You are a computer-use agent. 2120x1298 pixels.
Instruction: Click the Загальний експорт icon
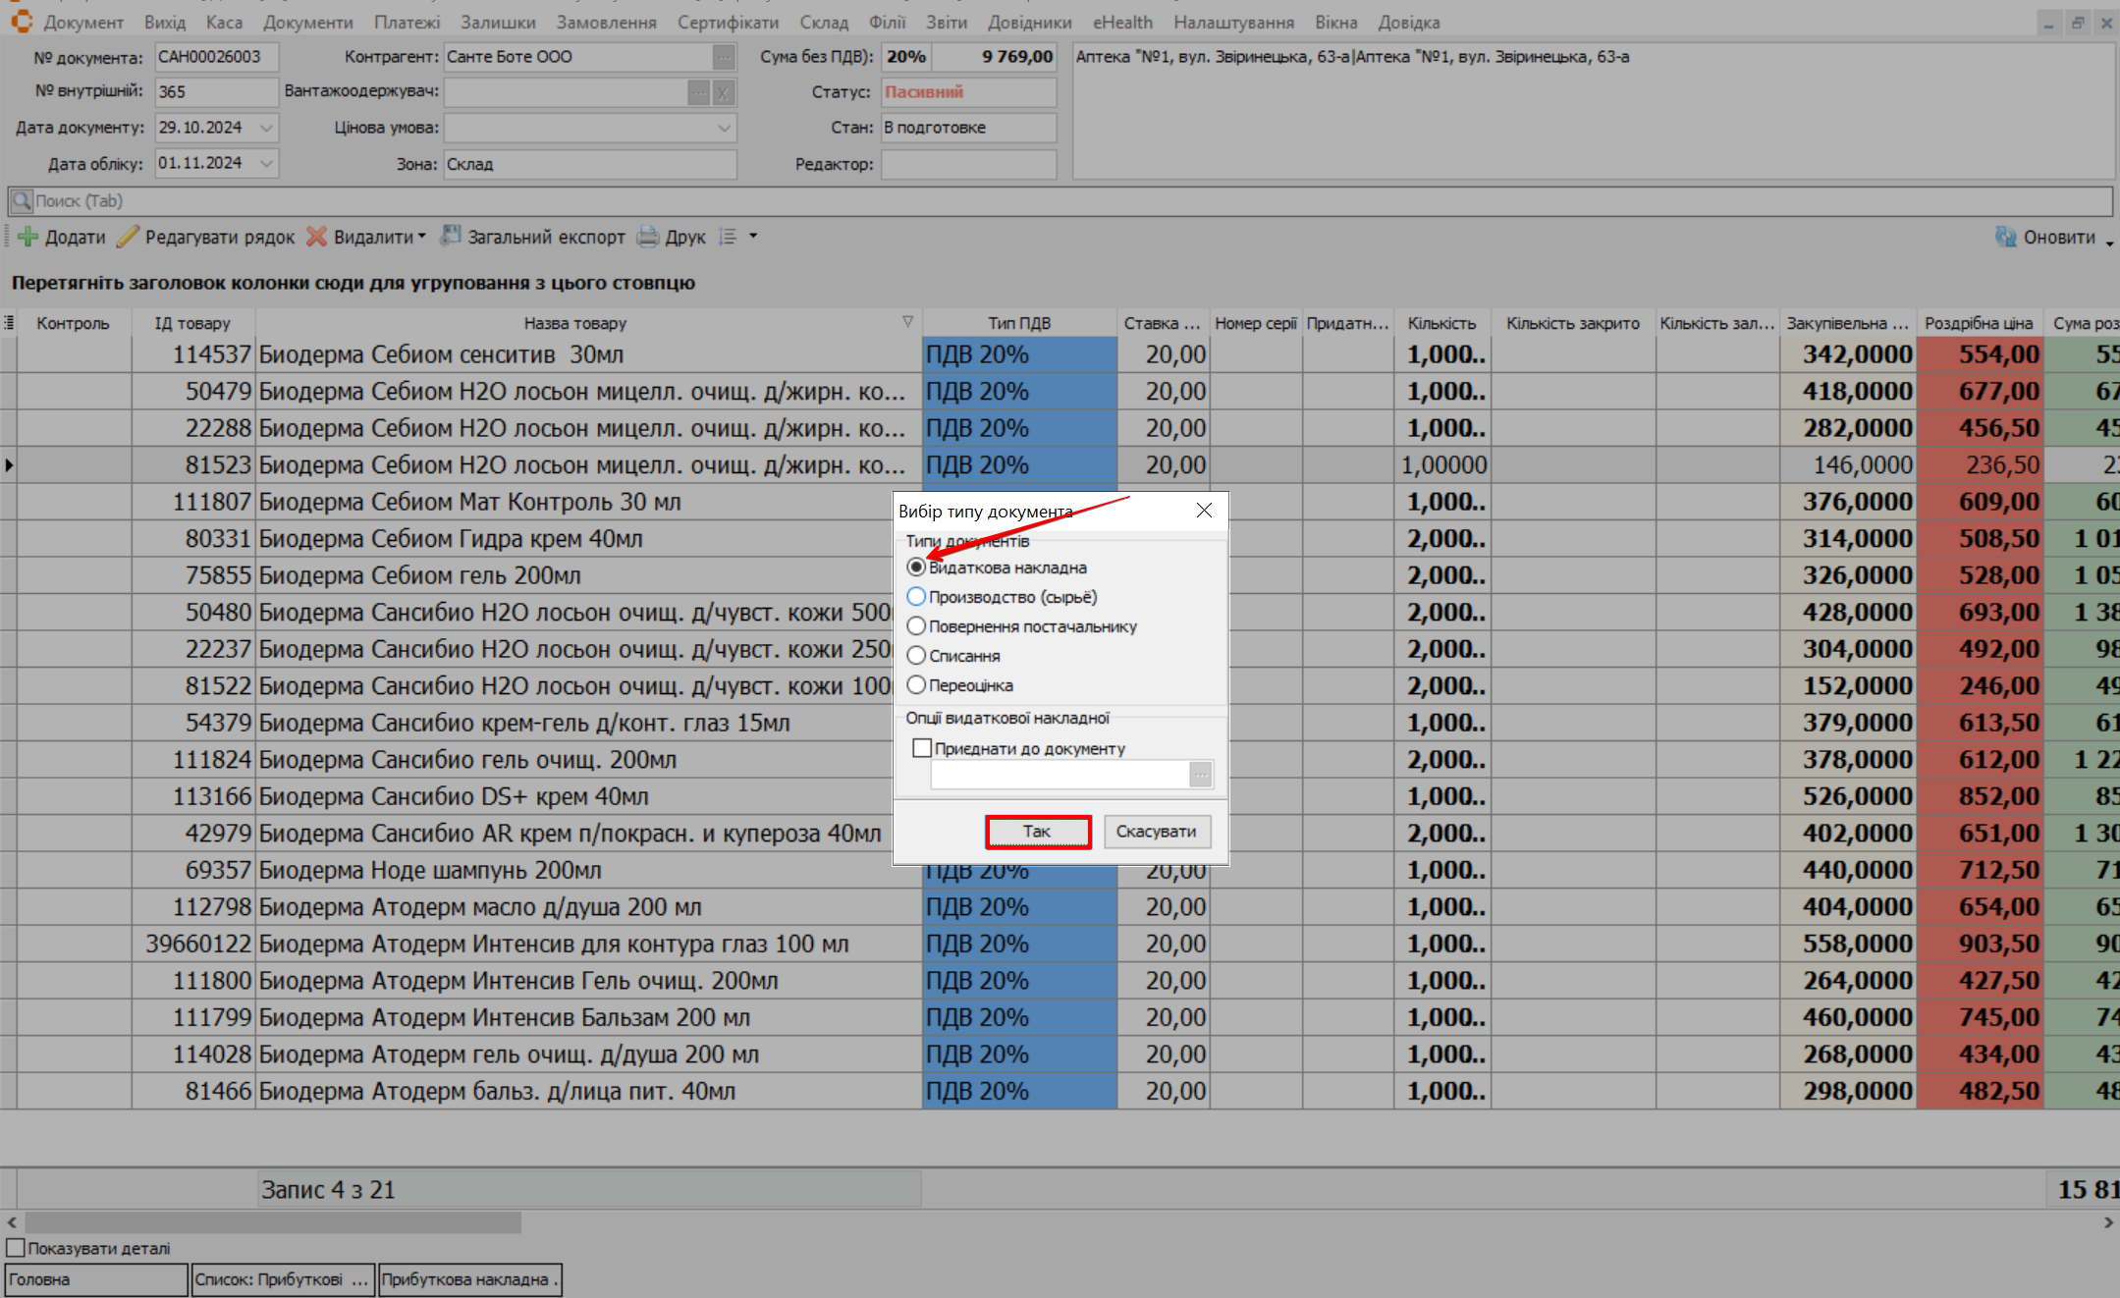coord(451,236)
